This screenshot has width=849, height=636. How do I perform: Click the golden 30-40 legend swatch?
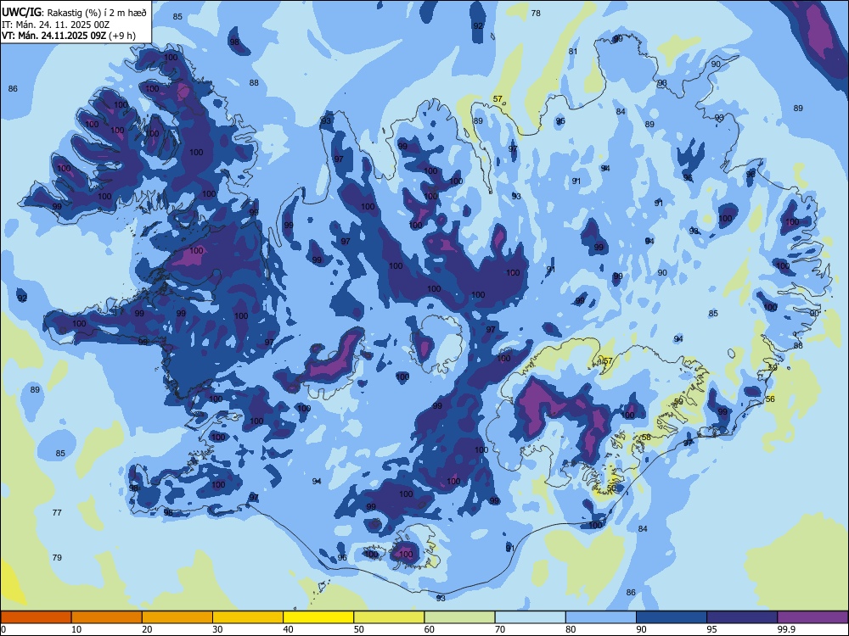pyautogui.click(x=248, y=617)
